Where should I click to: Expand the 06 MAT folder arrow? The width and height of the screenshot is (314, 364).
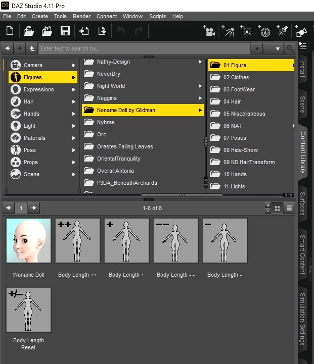[293, 126]
